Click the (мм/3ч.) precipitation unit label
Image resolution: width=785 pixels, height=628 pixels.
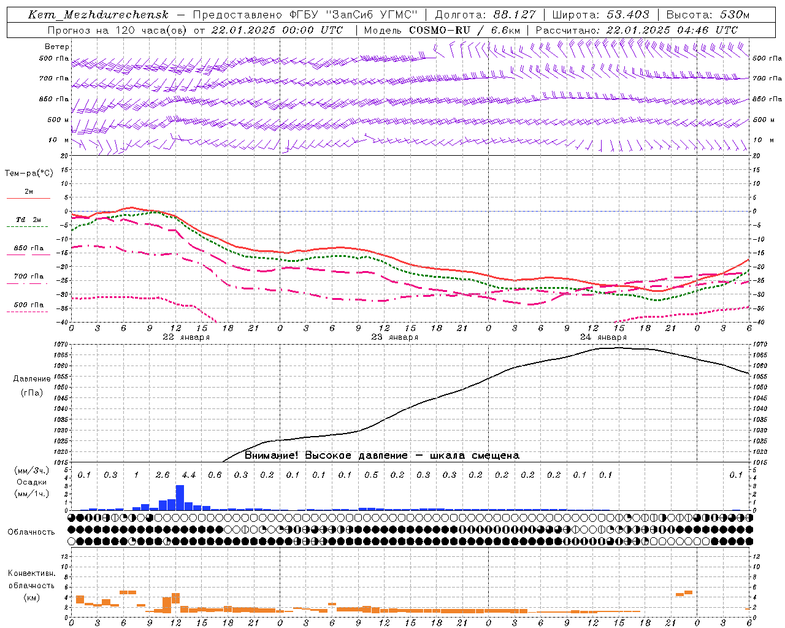point(31,470)
